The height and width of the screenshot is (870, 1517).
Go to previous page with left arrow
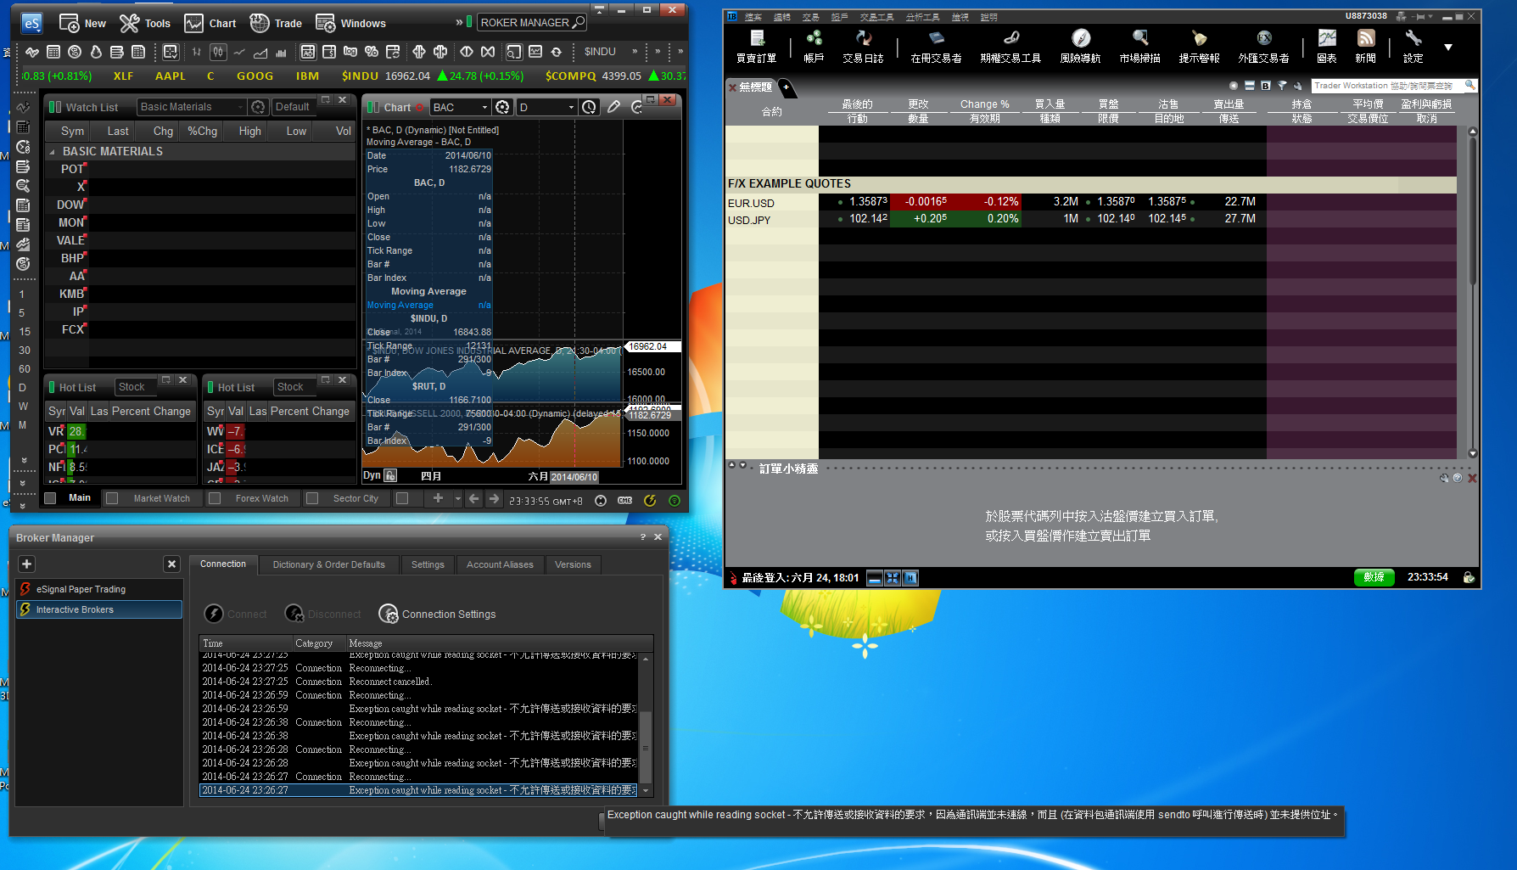(x=474, y=499)
